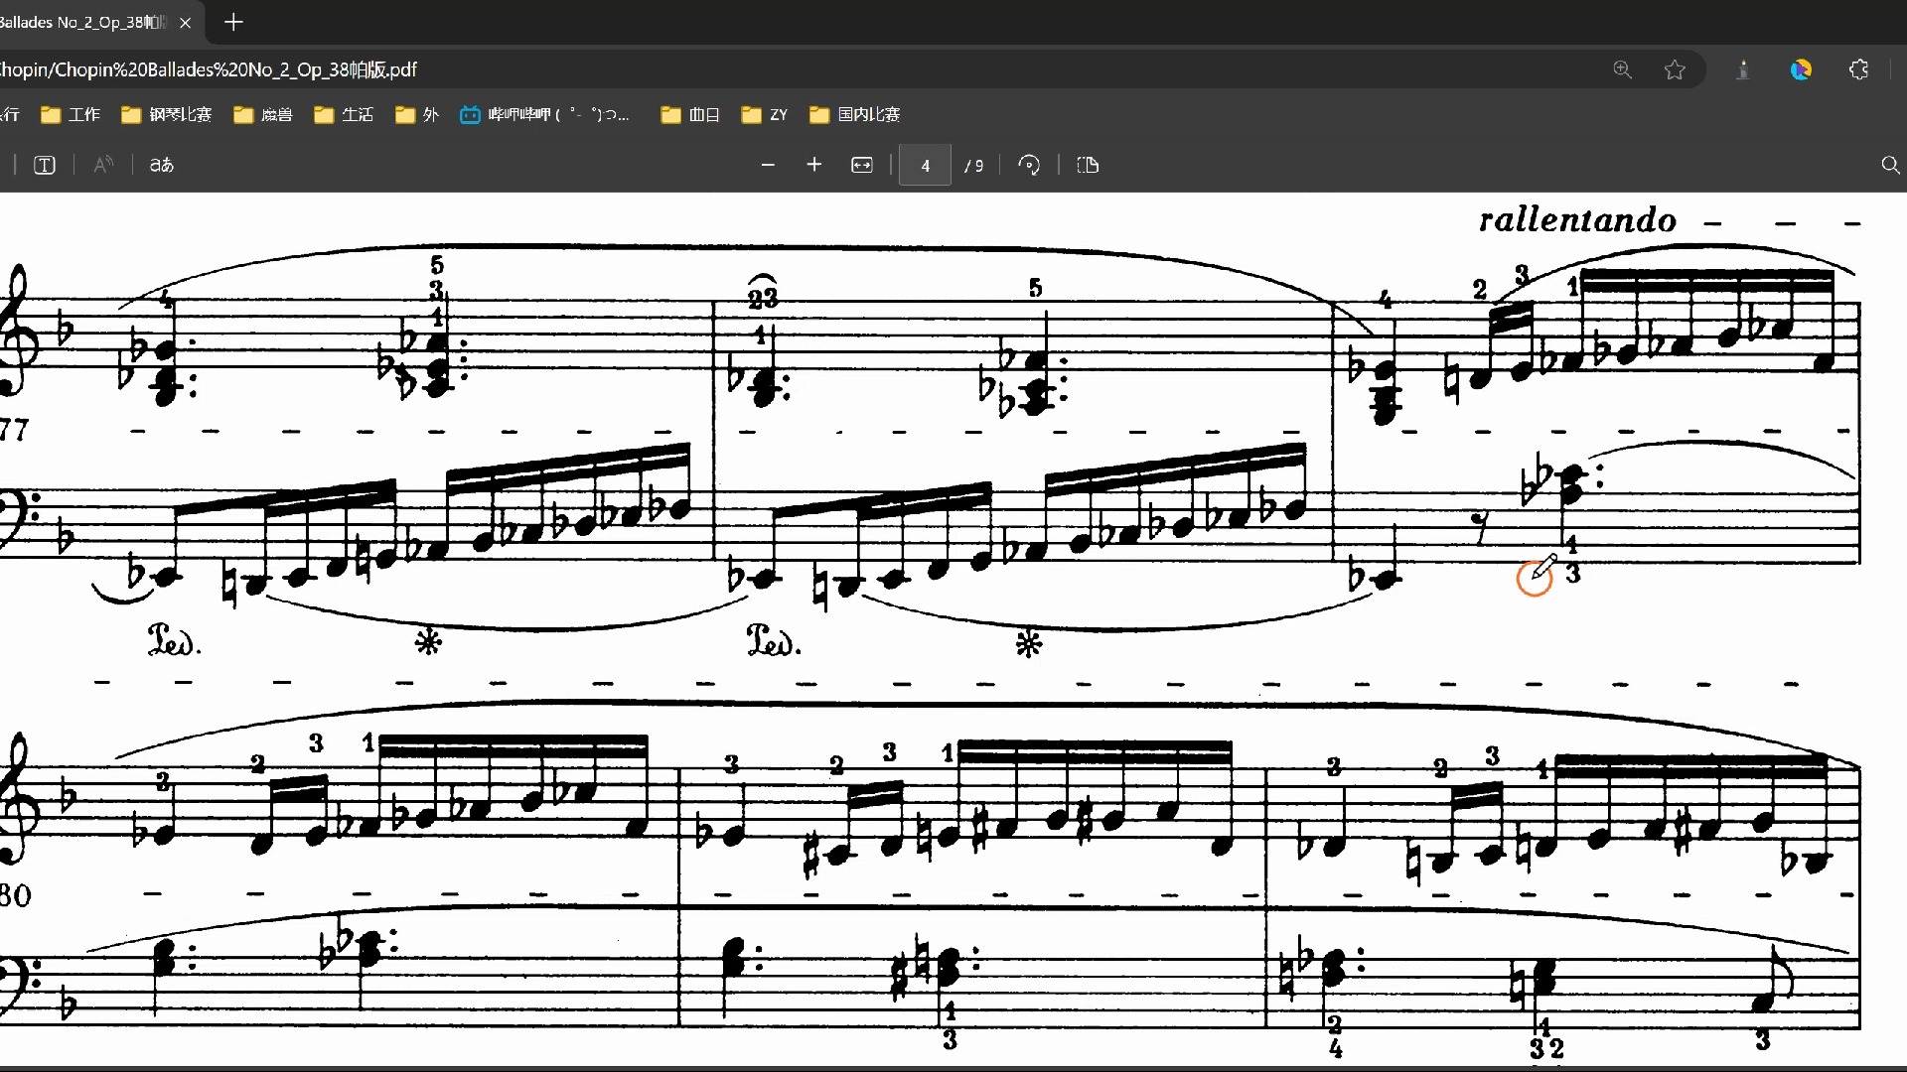The image size is (1907, 1072).
Task: Click the PDF address bar URL
Action: point(209,69)
